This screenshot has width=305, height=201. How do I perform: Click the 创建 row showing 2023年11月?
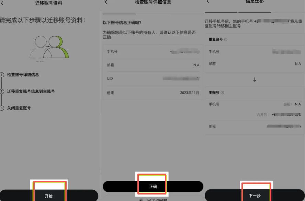click(152, 92)
